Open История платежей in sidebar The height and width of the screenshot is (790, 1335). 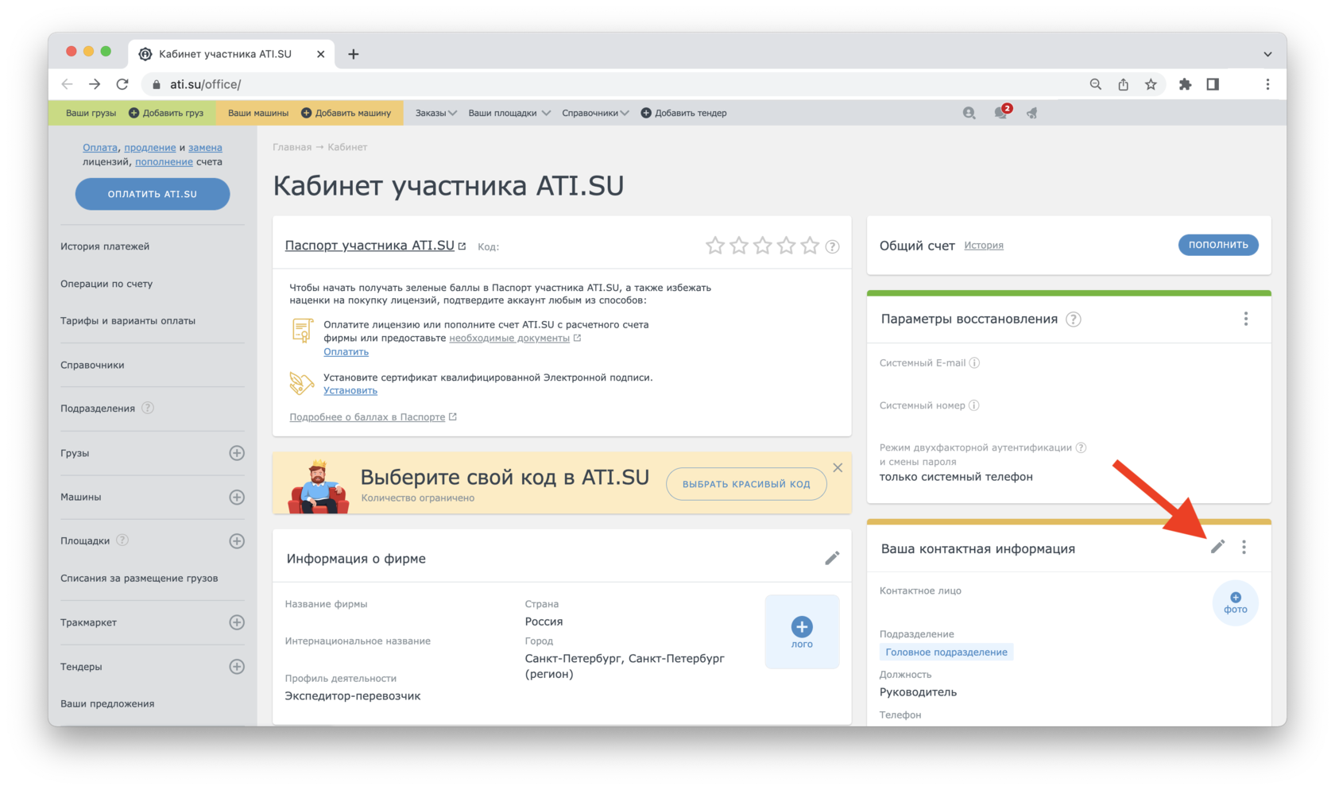(x=105, y=246)
